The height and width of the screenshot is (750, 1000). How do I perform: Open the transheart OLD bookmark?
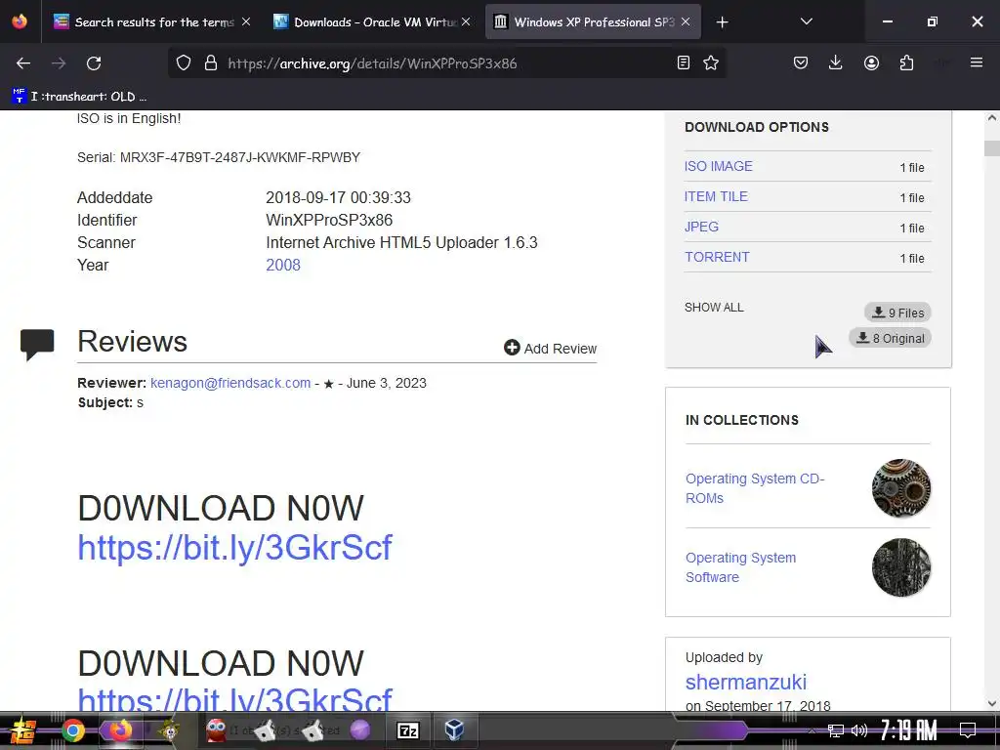80,97
